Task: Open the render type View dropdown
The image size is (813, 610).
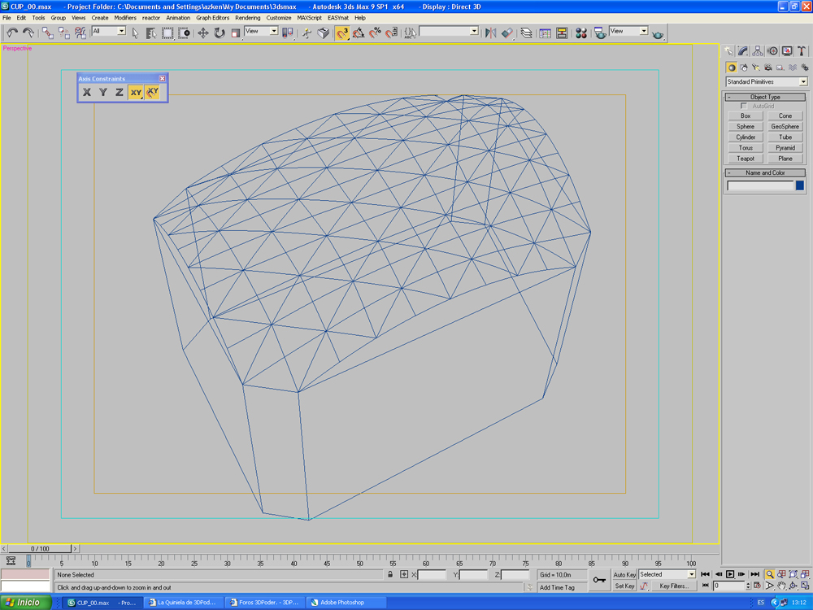Action: pyautogui.click(x=628, y=31)
